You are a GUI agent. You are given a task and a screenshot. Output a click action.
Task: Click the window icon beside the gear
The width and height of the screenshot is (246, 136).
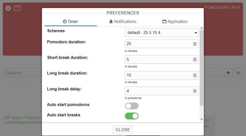17,8
